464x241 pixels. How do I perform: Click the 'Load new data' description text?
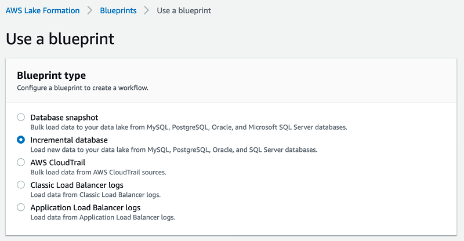tap(174, 149)
